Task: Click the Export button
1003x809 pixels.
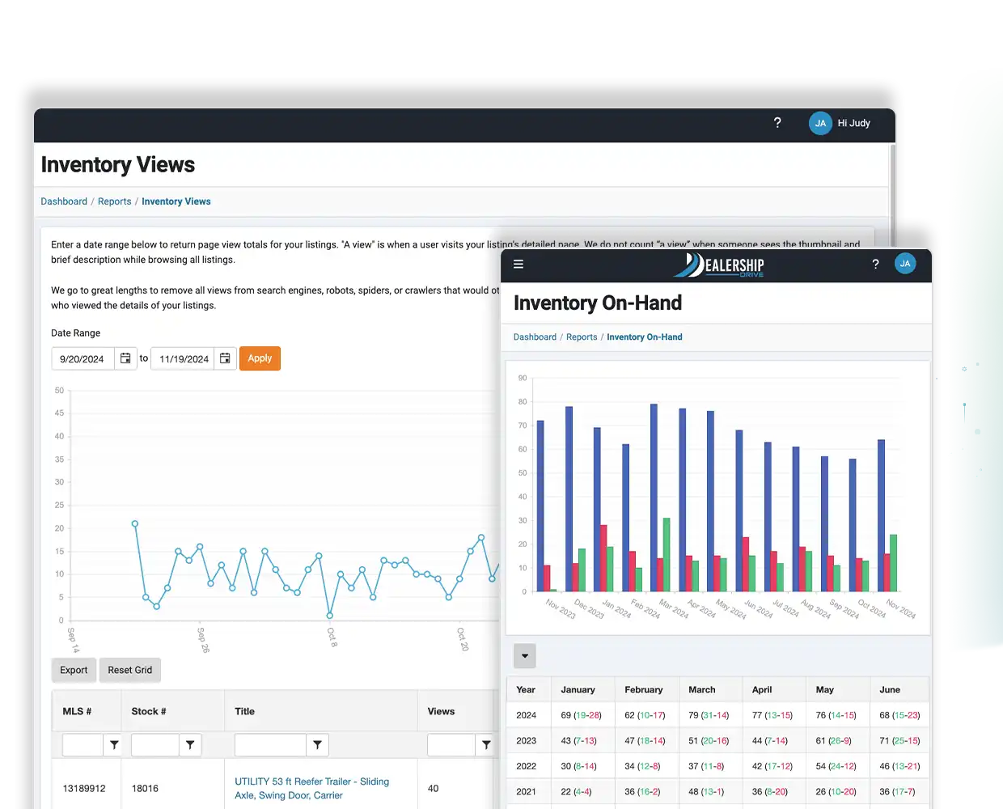Action: click(x=74, y=670)
